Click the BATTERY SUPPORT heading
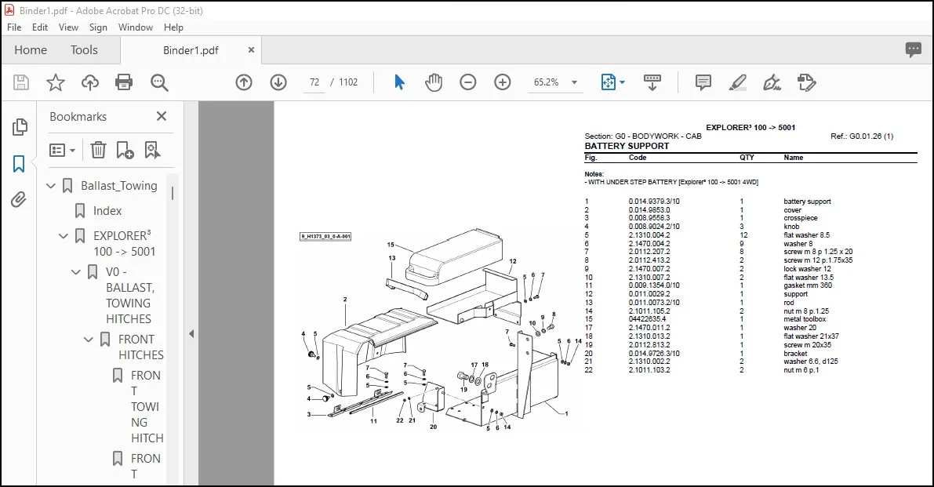Screen dimensions: 934x487 click(x=627, y=146)
